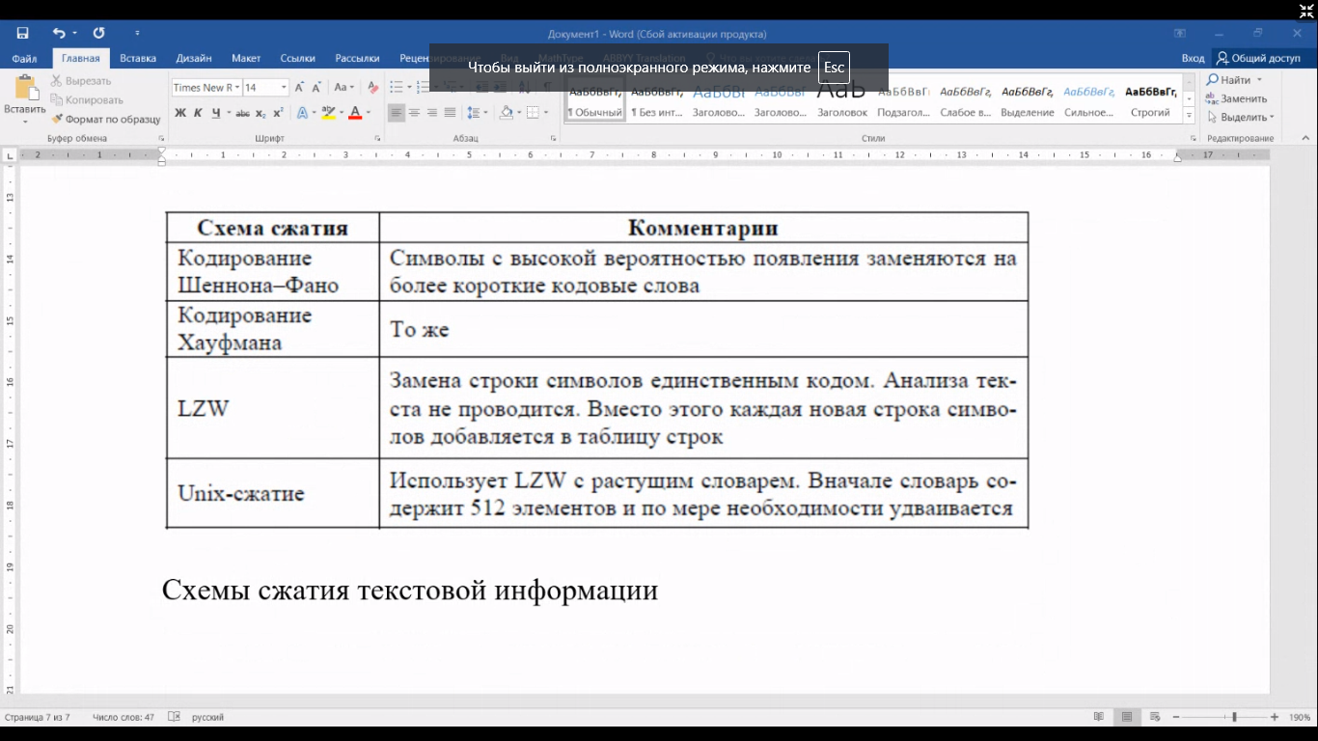Switch to the Макет tab

coord(246,59)
